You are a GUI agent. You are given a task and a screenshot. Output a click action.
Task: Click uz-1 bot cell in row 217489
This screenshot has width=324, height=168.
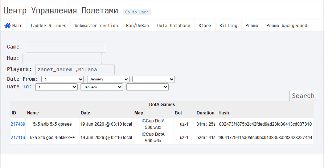point(184,124)
